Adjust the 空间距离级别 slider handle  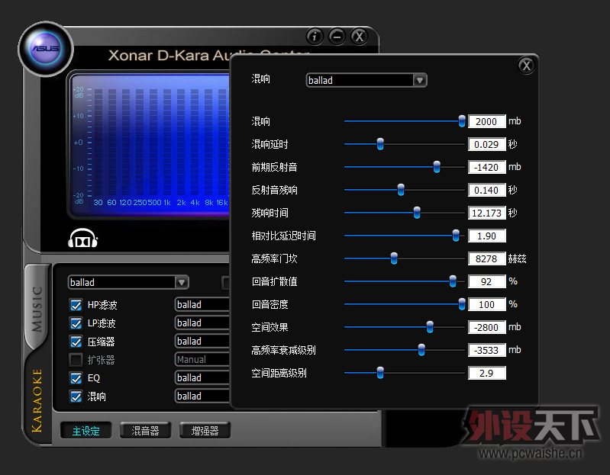tap(380, 374)
